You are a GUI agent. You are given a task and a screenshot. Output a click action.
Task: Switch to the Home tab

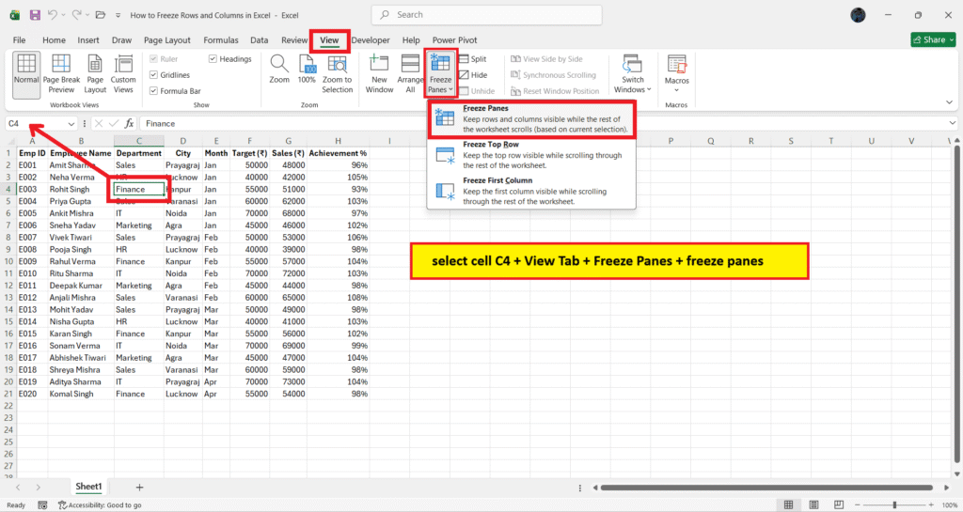click(54, 39)
